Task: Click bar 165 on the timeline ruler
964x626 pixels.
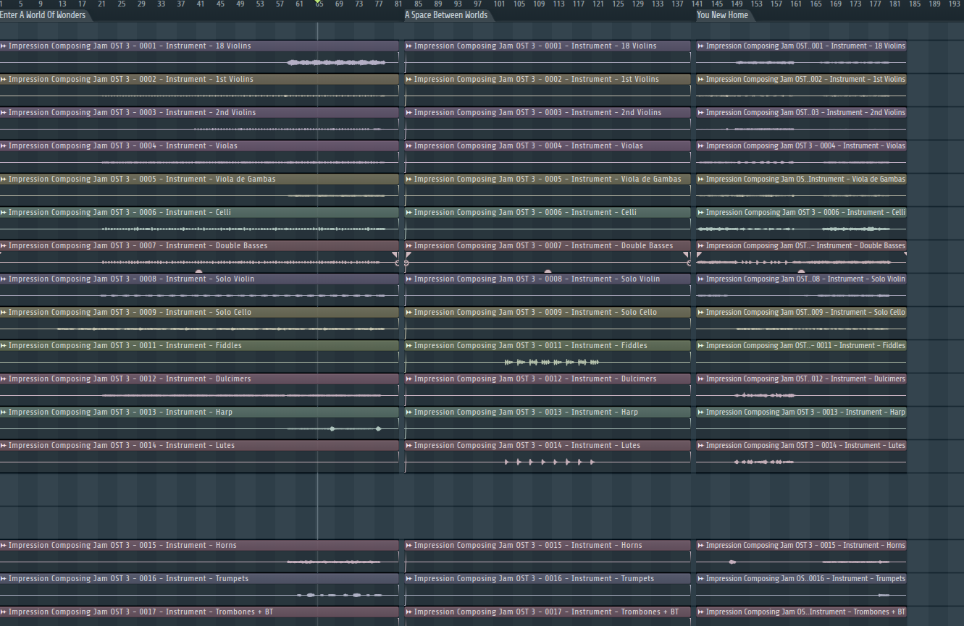Action: click(816, 4)
